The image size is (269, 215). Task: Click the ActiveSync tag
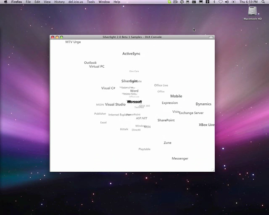(131, 54)
